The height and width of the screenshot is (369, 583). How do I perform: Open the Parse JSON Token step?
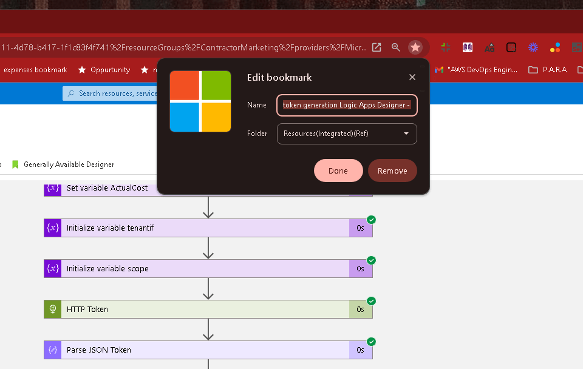coord(208,350)
